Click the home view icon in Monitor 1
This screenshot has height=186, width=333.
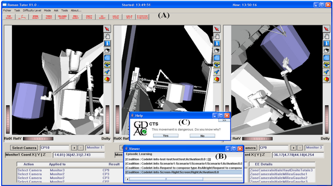coord(107,51)
